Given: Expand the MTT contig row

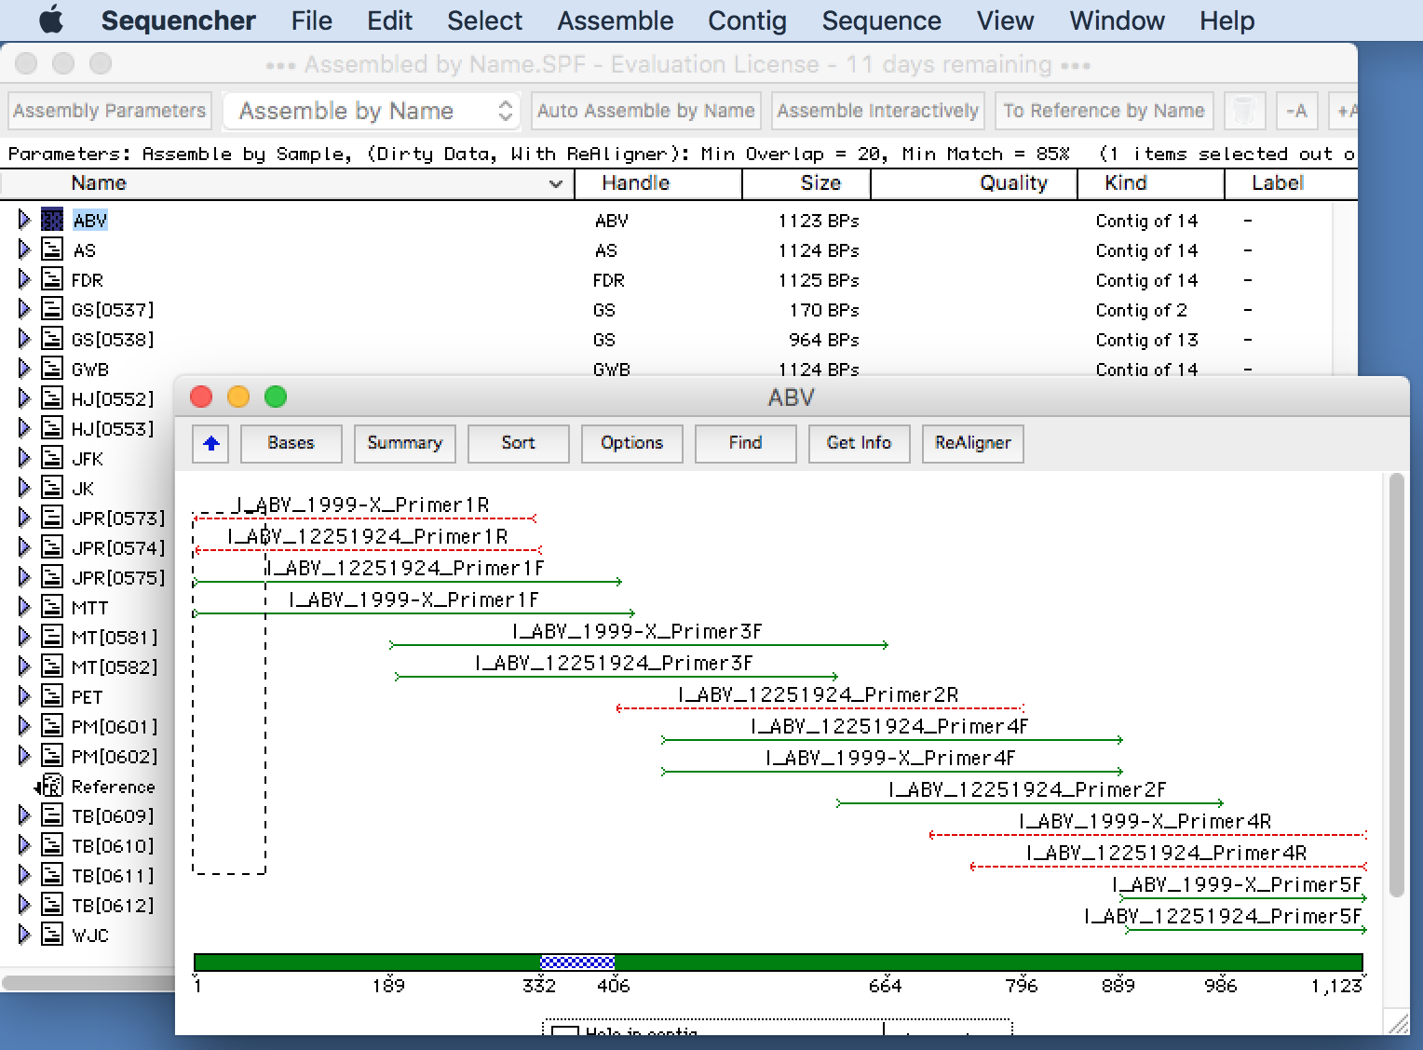Looking at the screenshot, I should click(24, 607).
